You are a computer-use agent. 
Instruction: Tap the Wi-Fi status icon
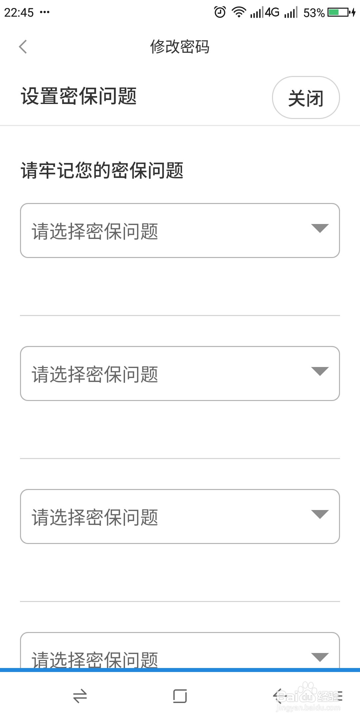pos(239,12)
